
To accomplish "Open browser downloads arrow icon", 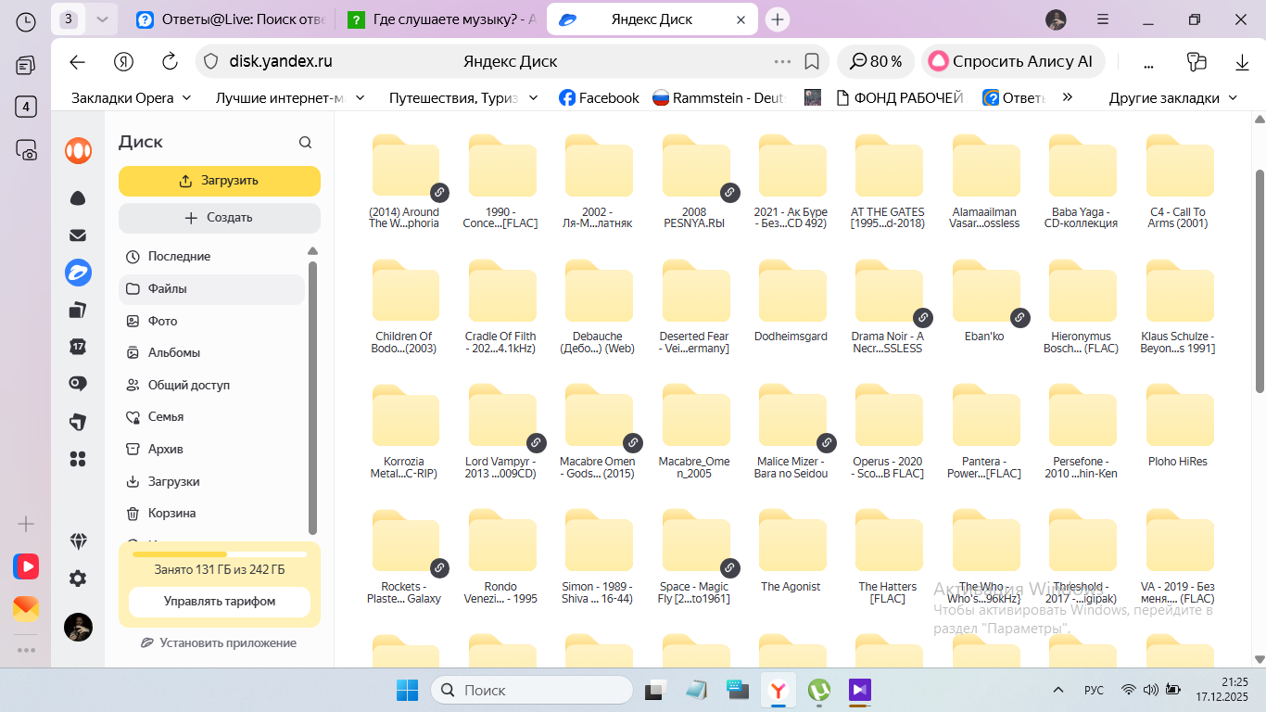I will tap(1243, 62).
